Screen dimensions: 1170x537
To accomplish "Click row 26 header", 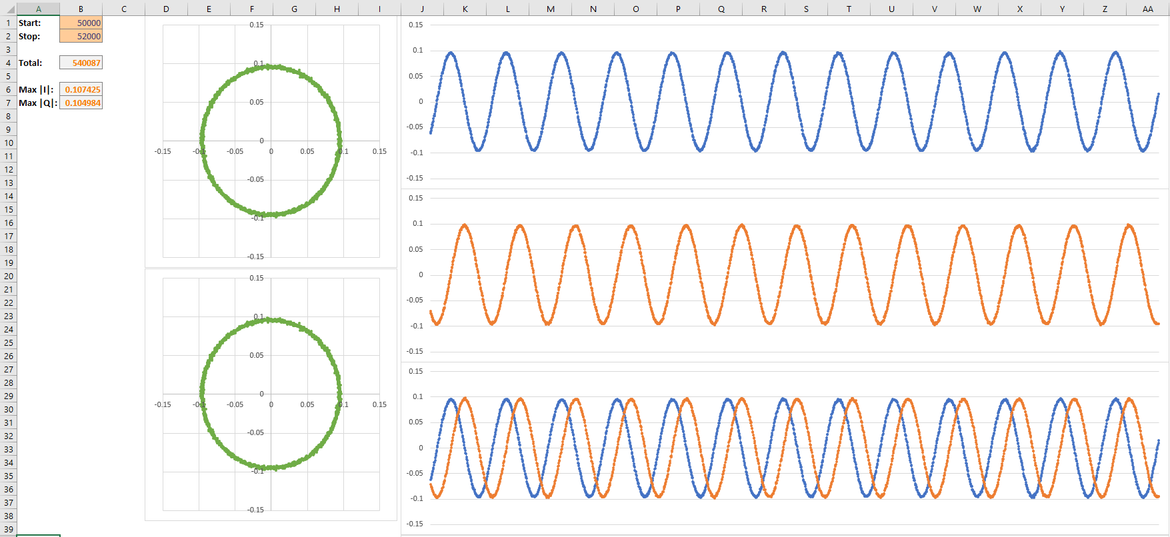I will coord(8,356).
